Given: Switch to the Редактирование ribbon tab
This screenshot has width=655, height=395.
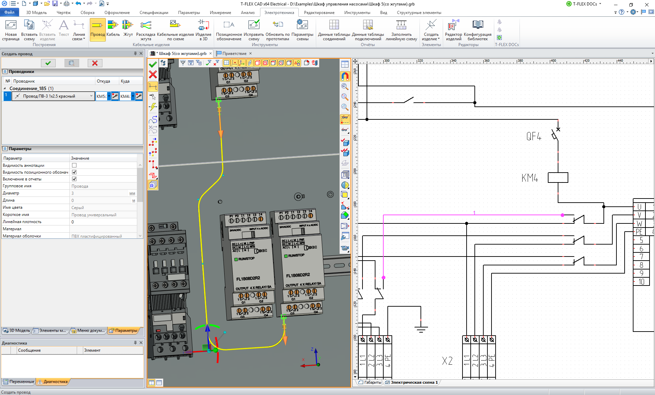Looking at the screenshot, I should click(319, 13).
